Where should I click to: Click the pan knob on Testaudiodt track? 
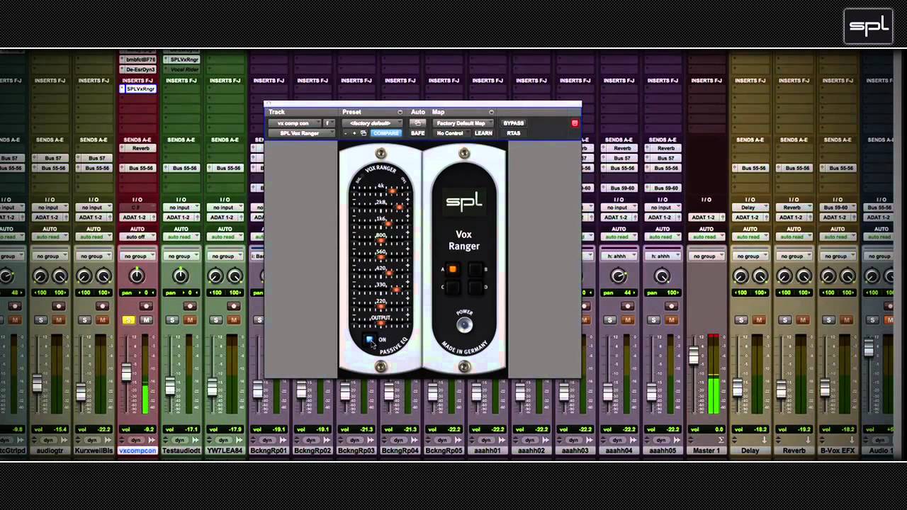pos(181,276)
